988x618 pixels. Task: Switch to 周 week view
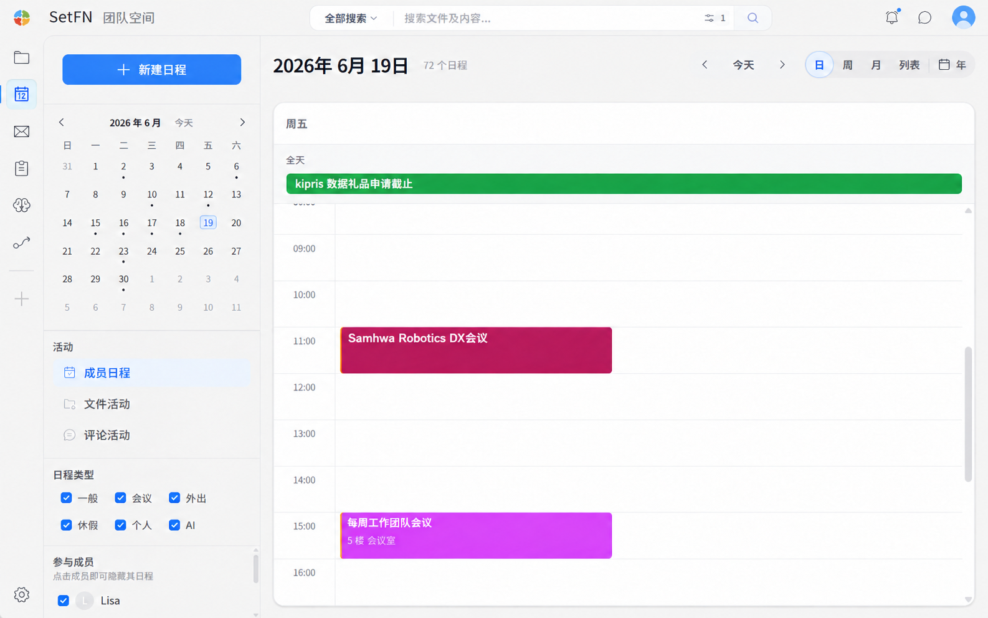point(847,65)
